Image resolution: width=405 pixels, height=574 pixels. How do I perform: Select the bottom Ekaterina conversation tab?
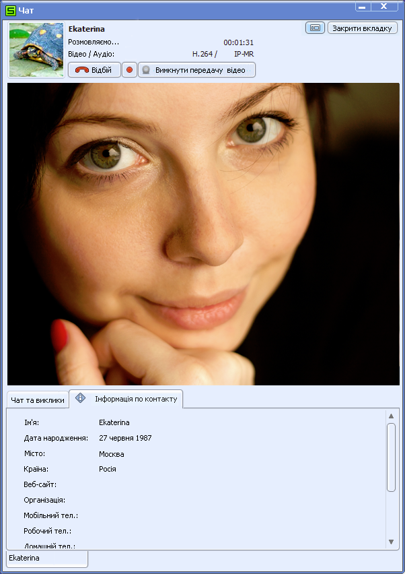(x=47, y=559)
